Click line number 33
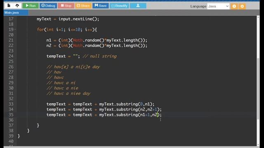 coord(11,104)
